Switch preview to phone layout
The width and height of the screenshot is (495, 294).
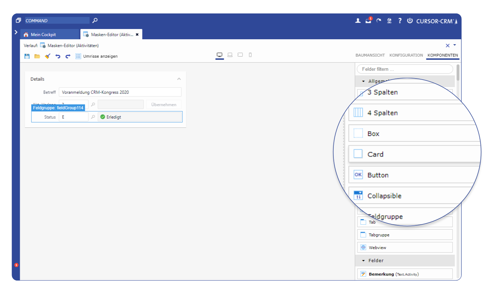(x=250, y=55)
